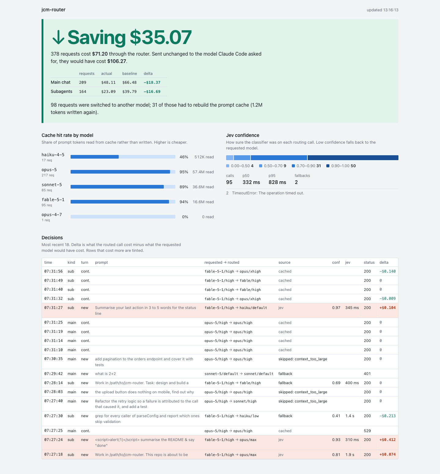
Task: Click the "512K read" value for haiku-4-5
Action: 204,157
